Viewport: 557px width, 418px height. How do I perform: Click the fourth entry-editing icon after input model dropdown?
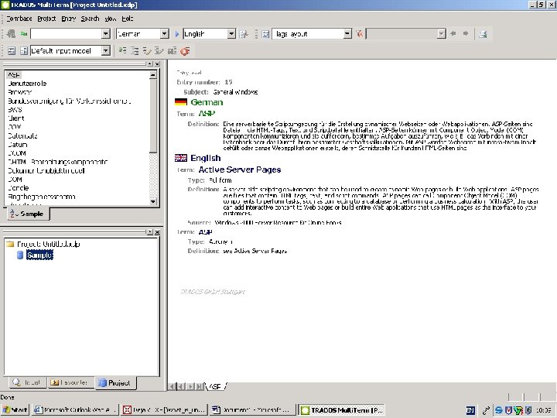point(159,51)
